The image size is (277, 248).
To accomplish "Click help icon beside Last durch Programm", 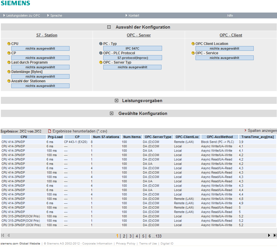I will click(9, 62).
